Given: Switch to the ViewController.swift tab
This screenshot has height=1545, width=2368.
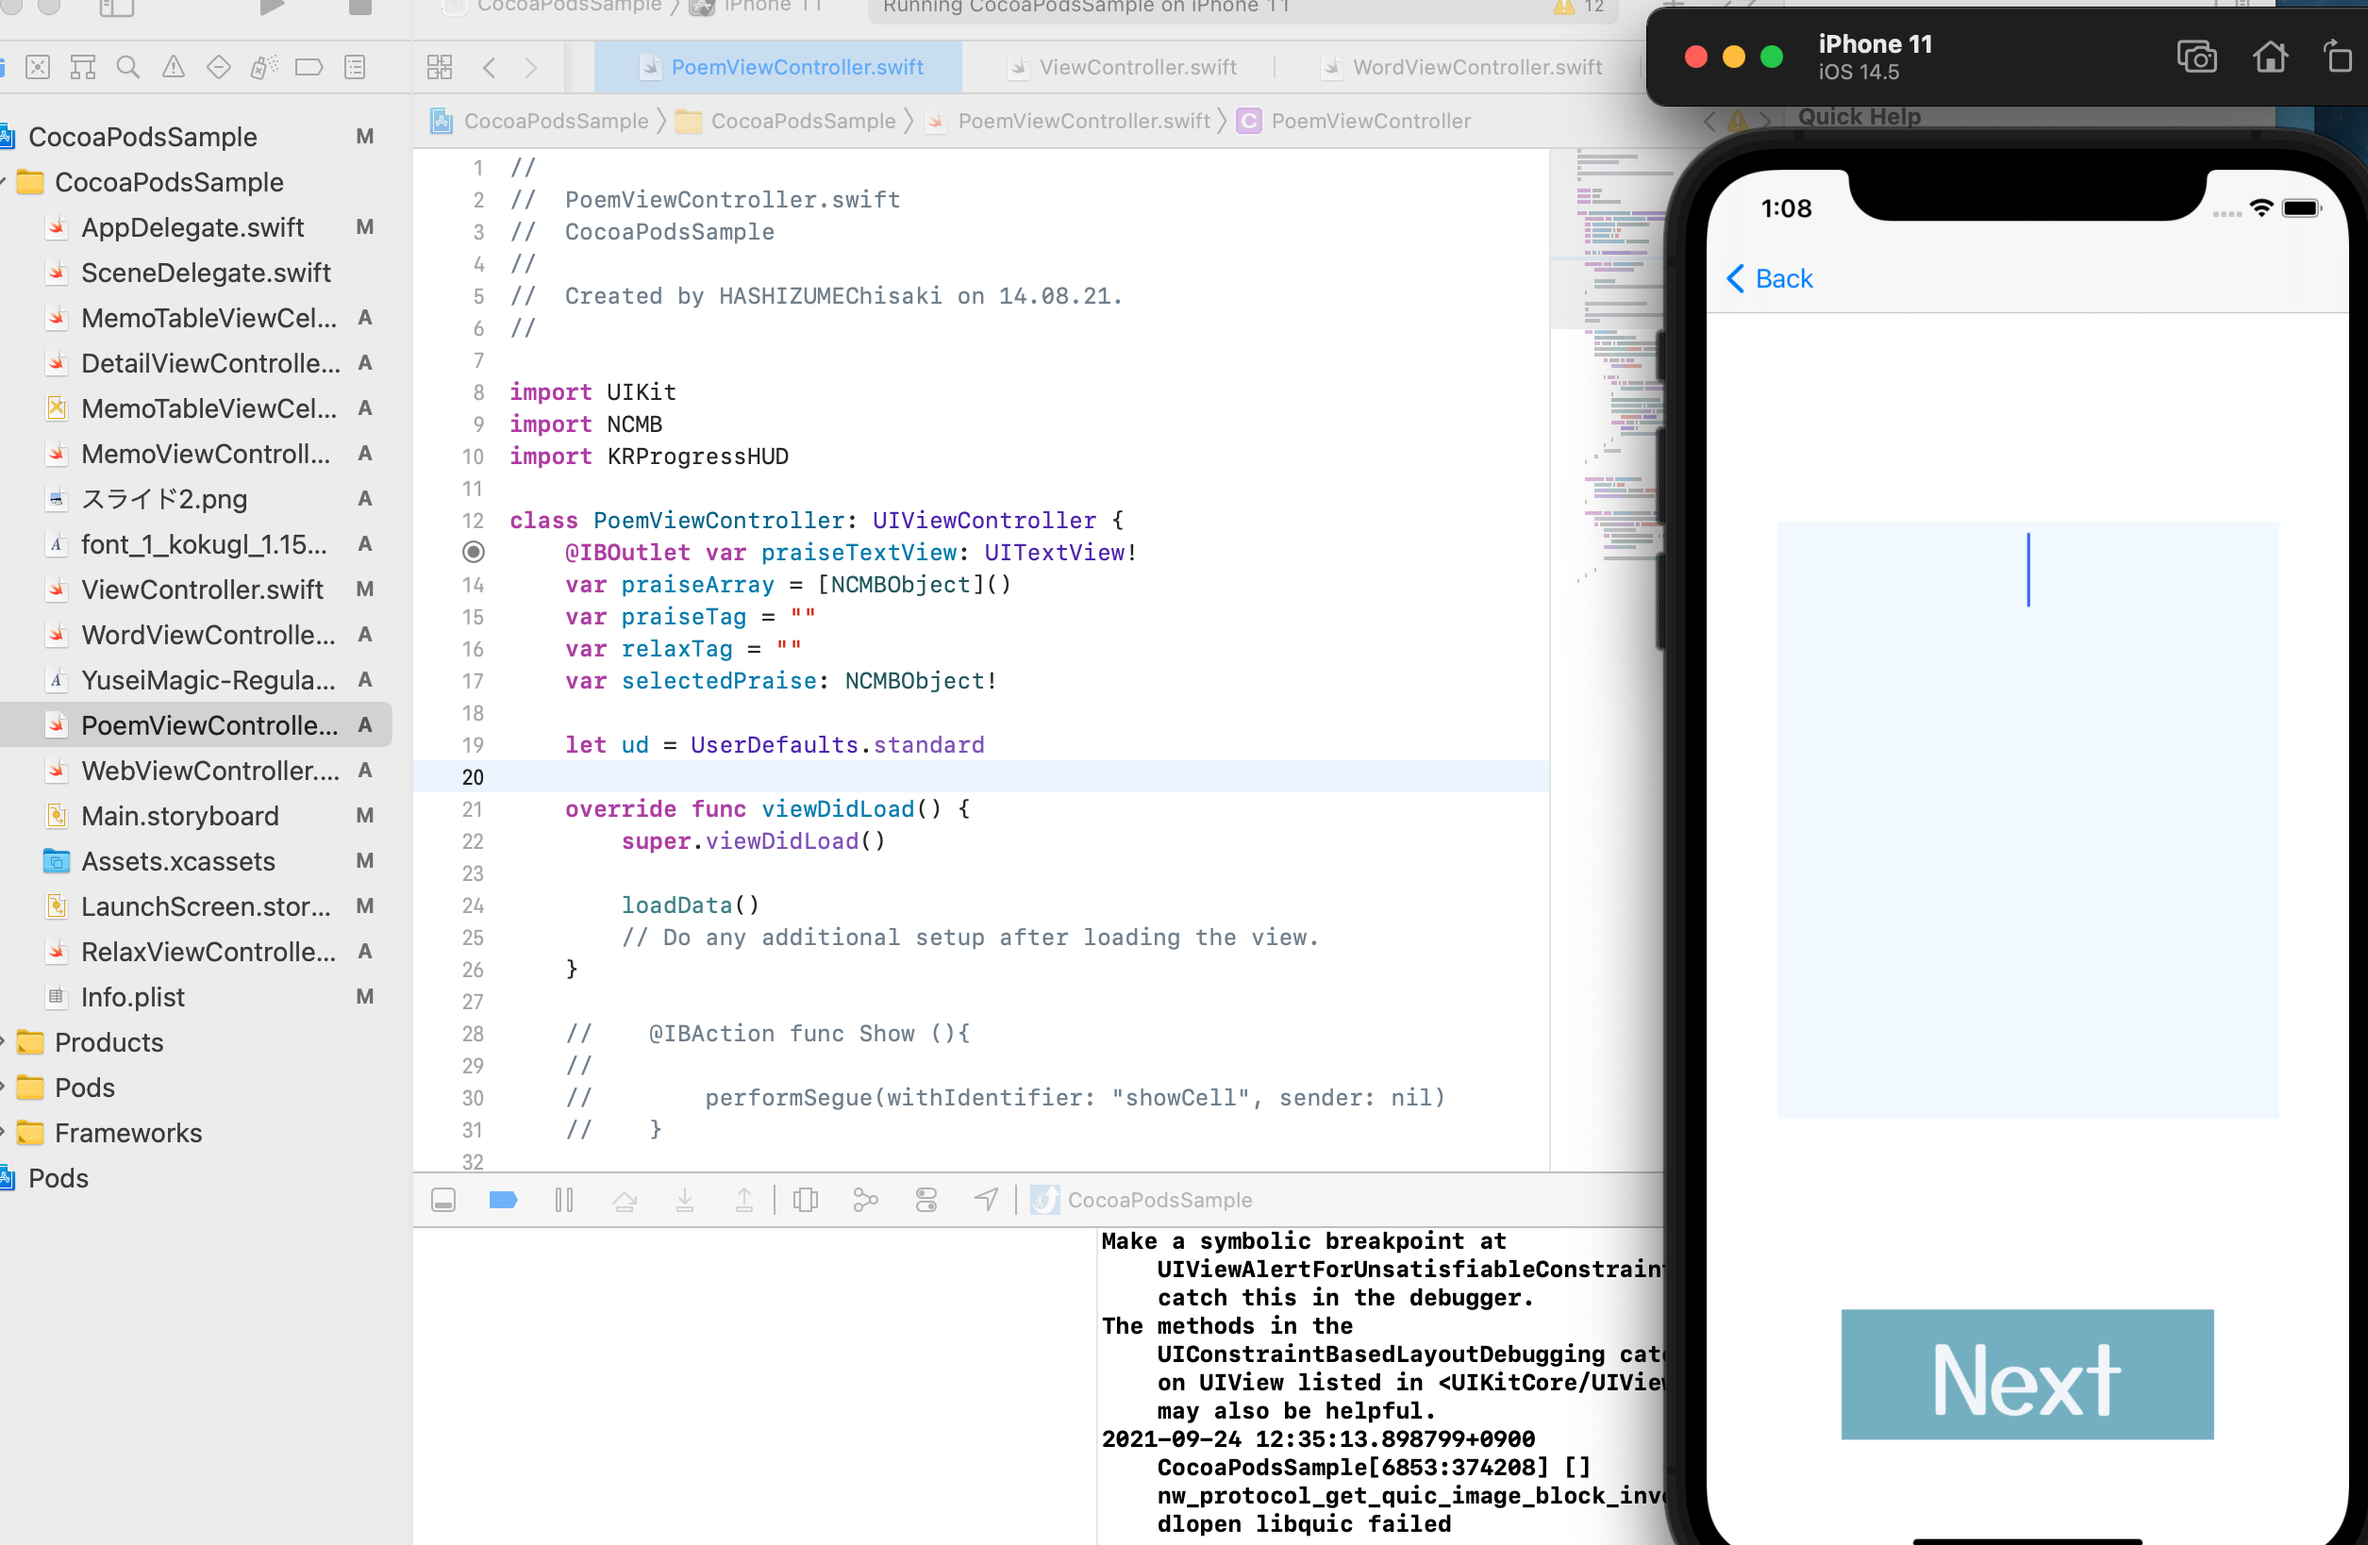Looking at the screenshot, I should pos(1136,68).
